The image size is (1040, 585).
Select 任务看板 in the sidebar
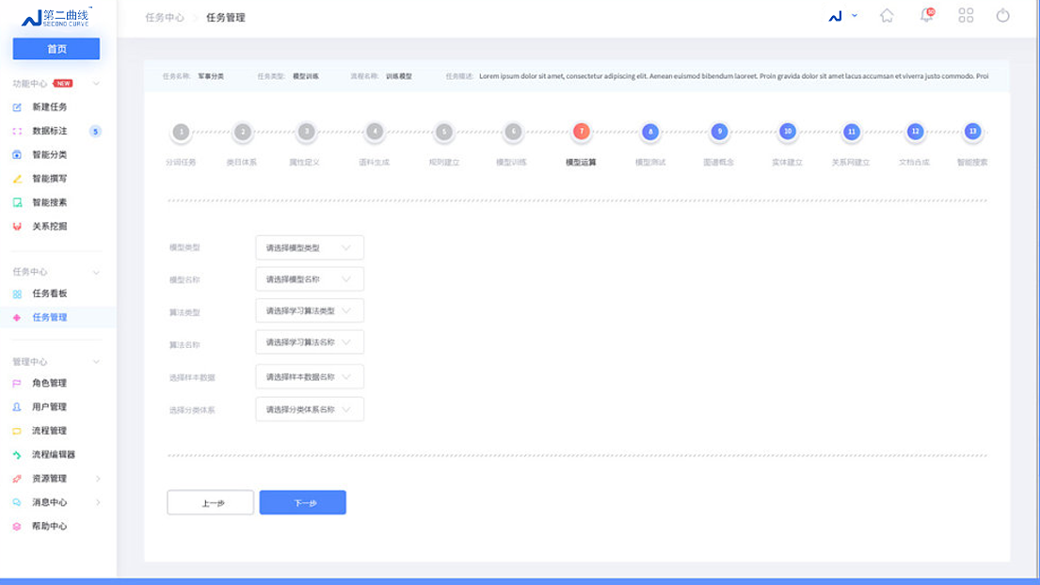click(49, 293)
